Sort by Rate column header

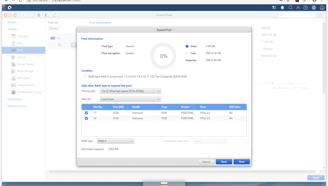tap(212, 107)
